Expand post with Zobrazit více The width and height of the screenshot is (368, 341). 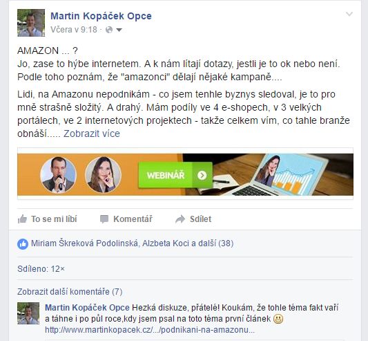coord(92,133)
